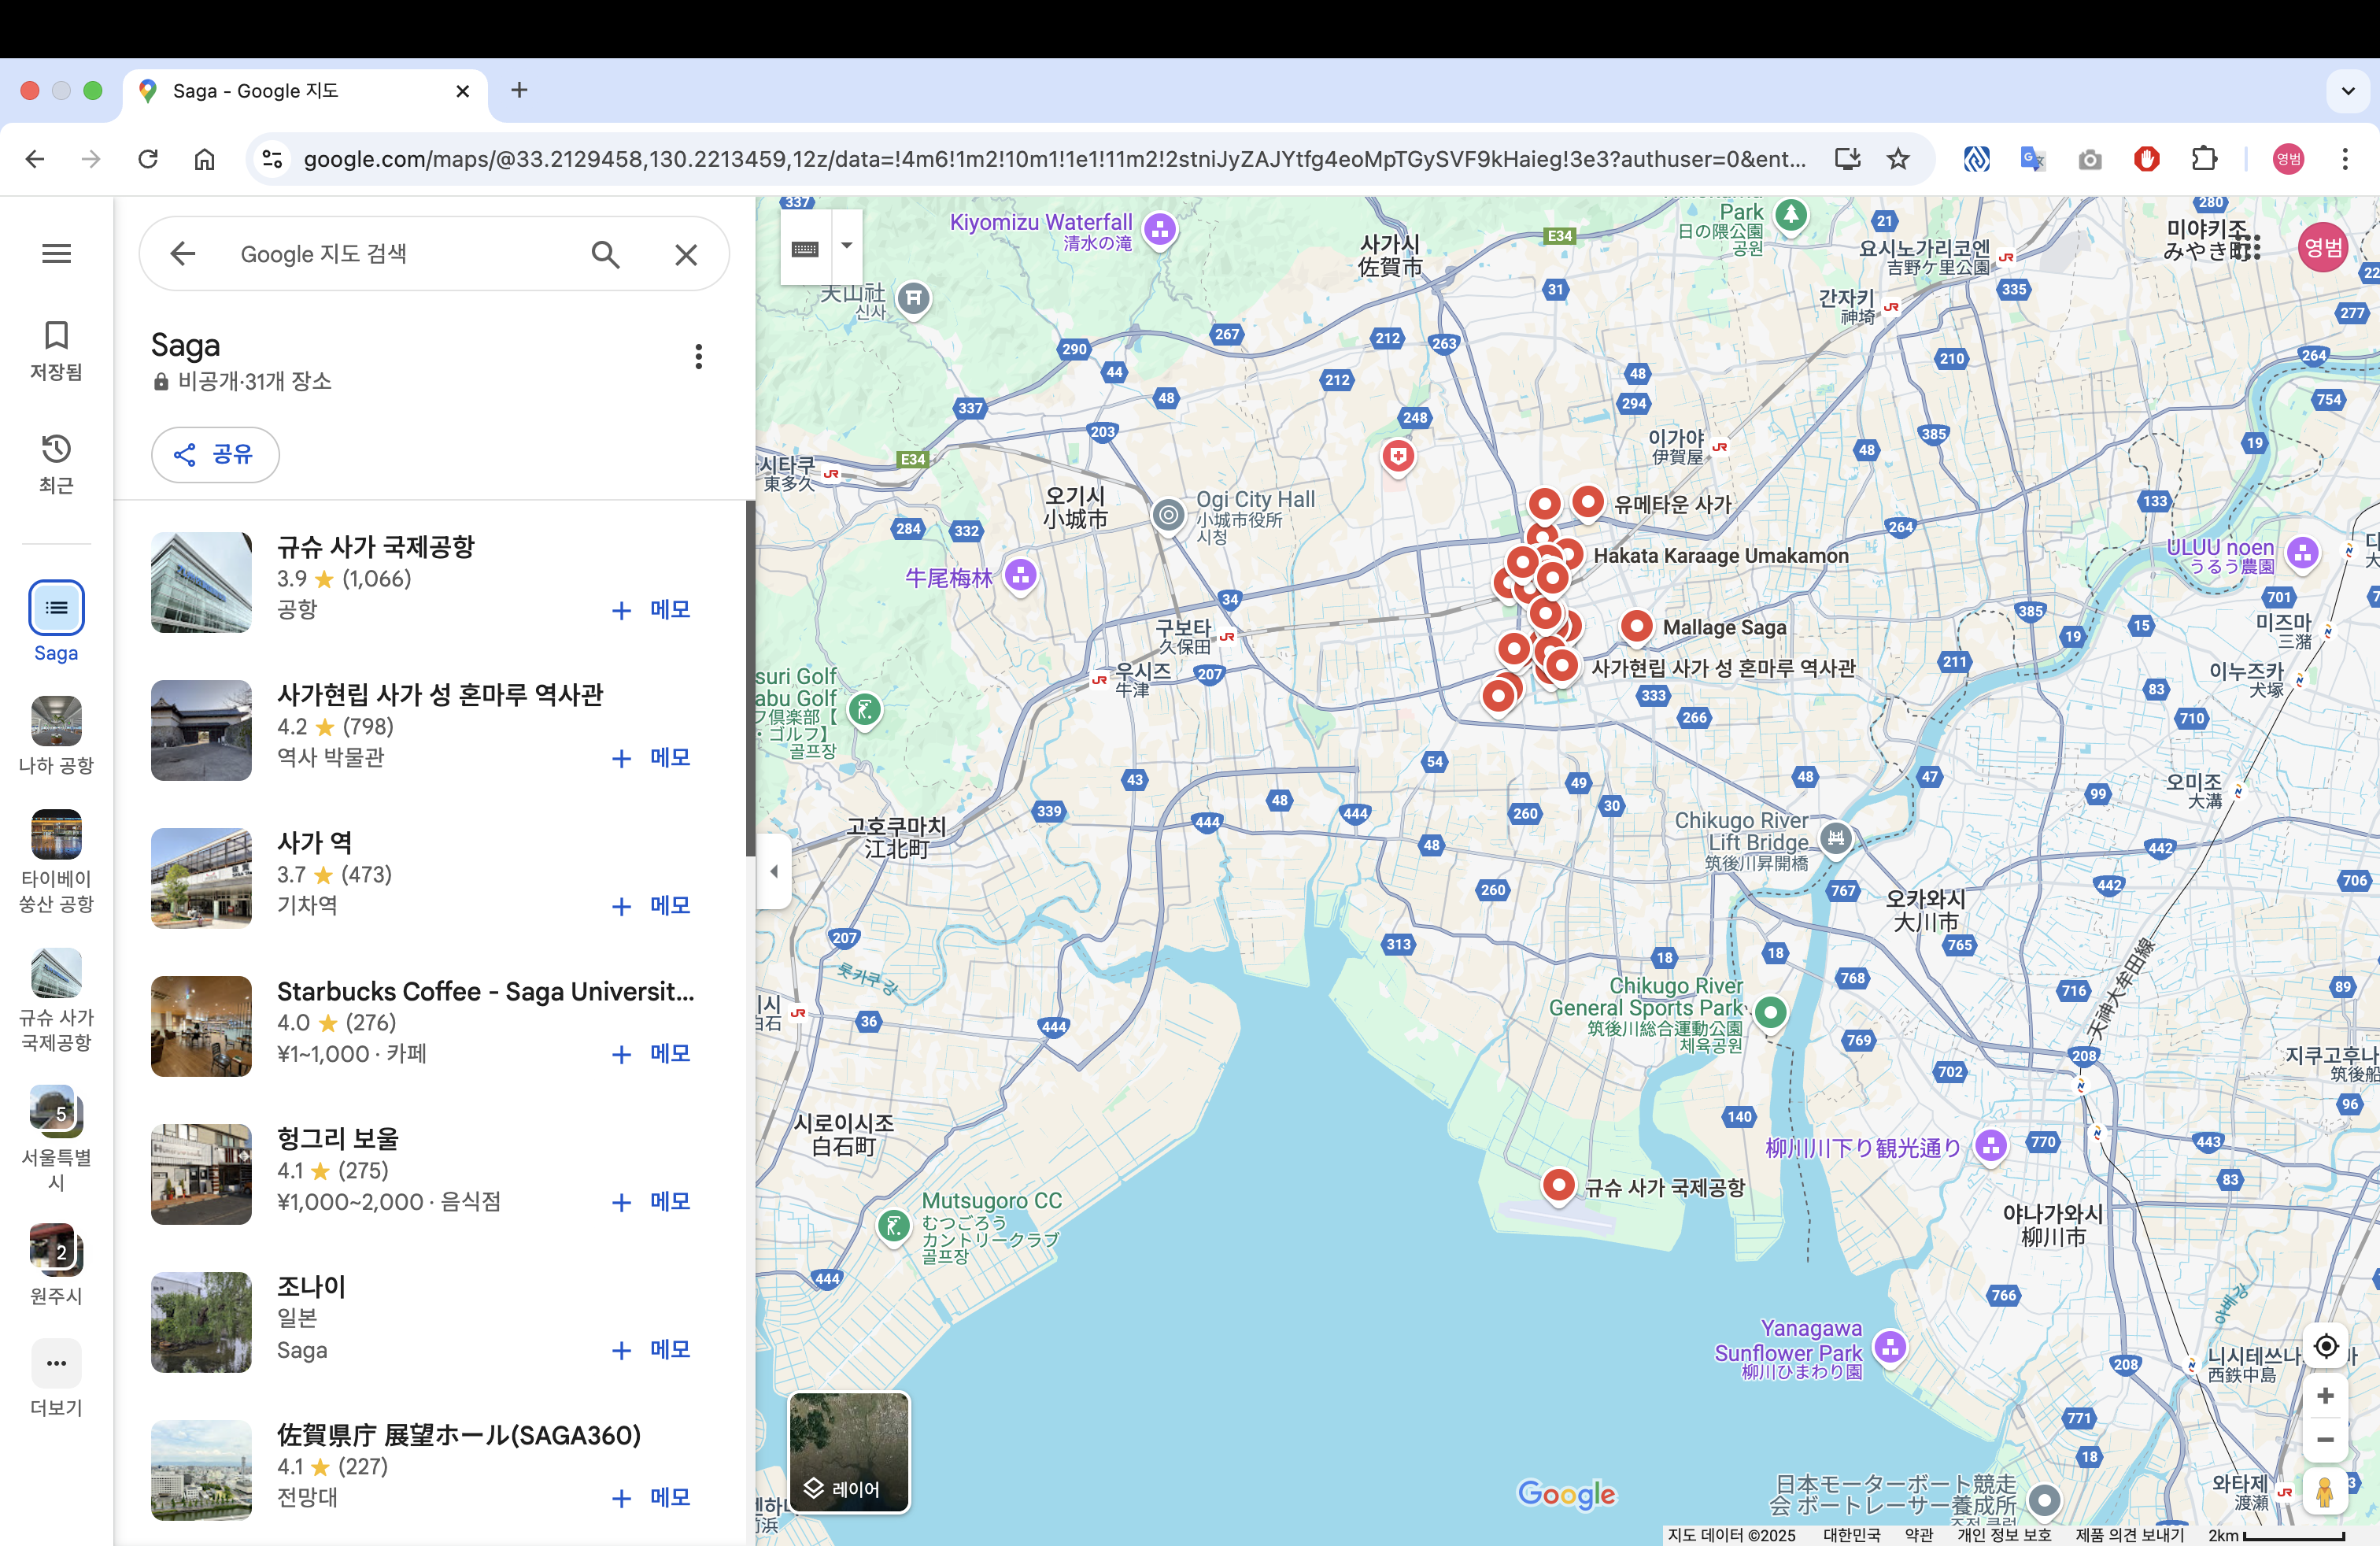Open the Chrome extensions puzzle icon

click(2204, 159)
